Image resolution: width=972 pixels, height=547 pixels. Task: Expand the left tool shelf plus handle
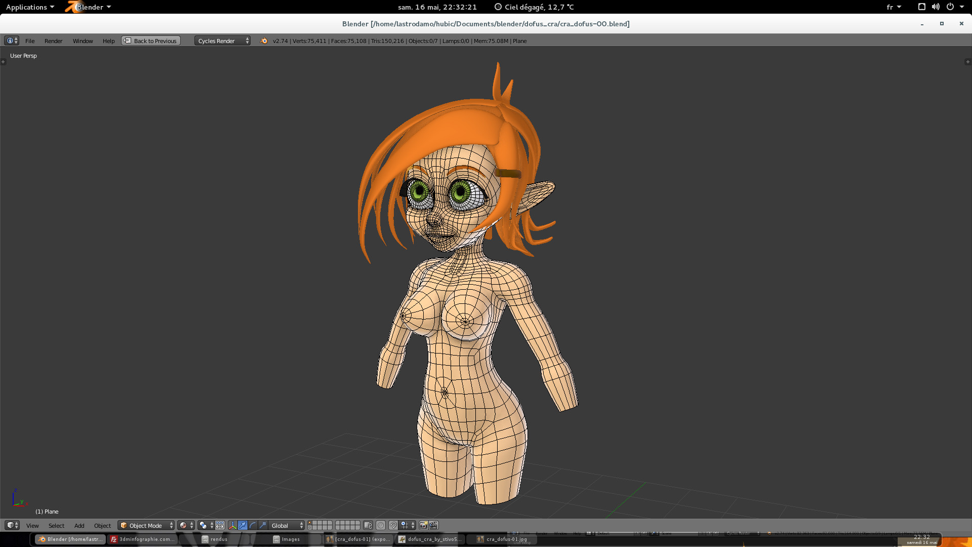(3, 62)
